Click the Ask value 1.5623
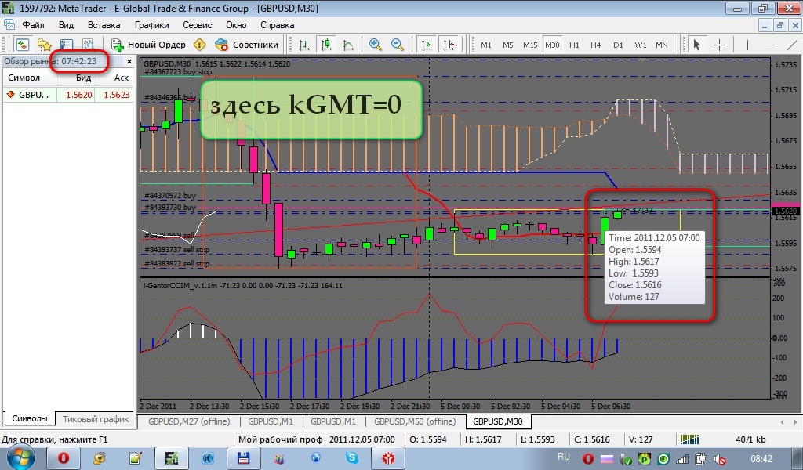803x470 pixels. pos(117,95)
